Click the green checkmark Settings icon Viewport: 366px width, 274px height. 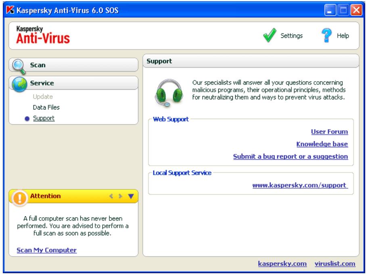[x=270, y=35]
